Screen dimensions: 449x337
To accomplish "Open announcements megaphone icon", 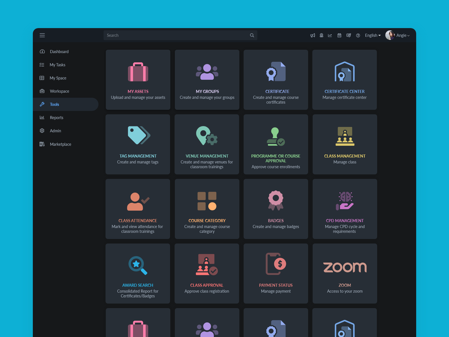I will (x=313, y=35).
